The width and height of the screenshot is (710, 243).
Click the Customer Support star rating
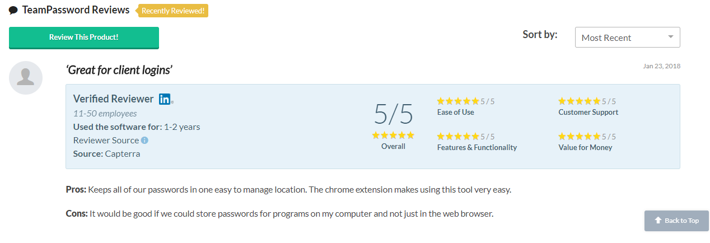click(x=580, y=101)
